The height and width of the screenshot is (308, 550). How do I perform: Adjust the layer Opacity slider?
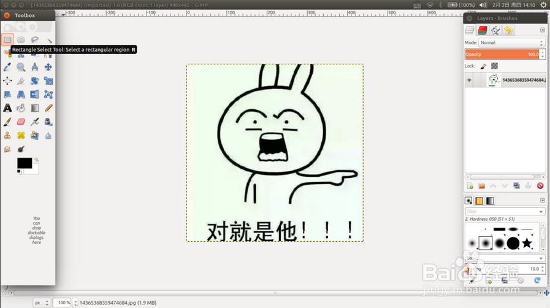502,54
